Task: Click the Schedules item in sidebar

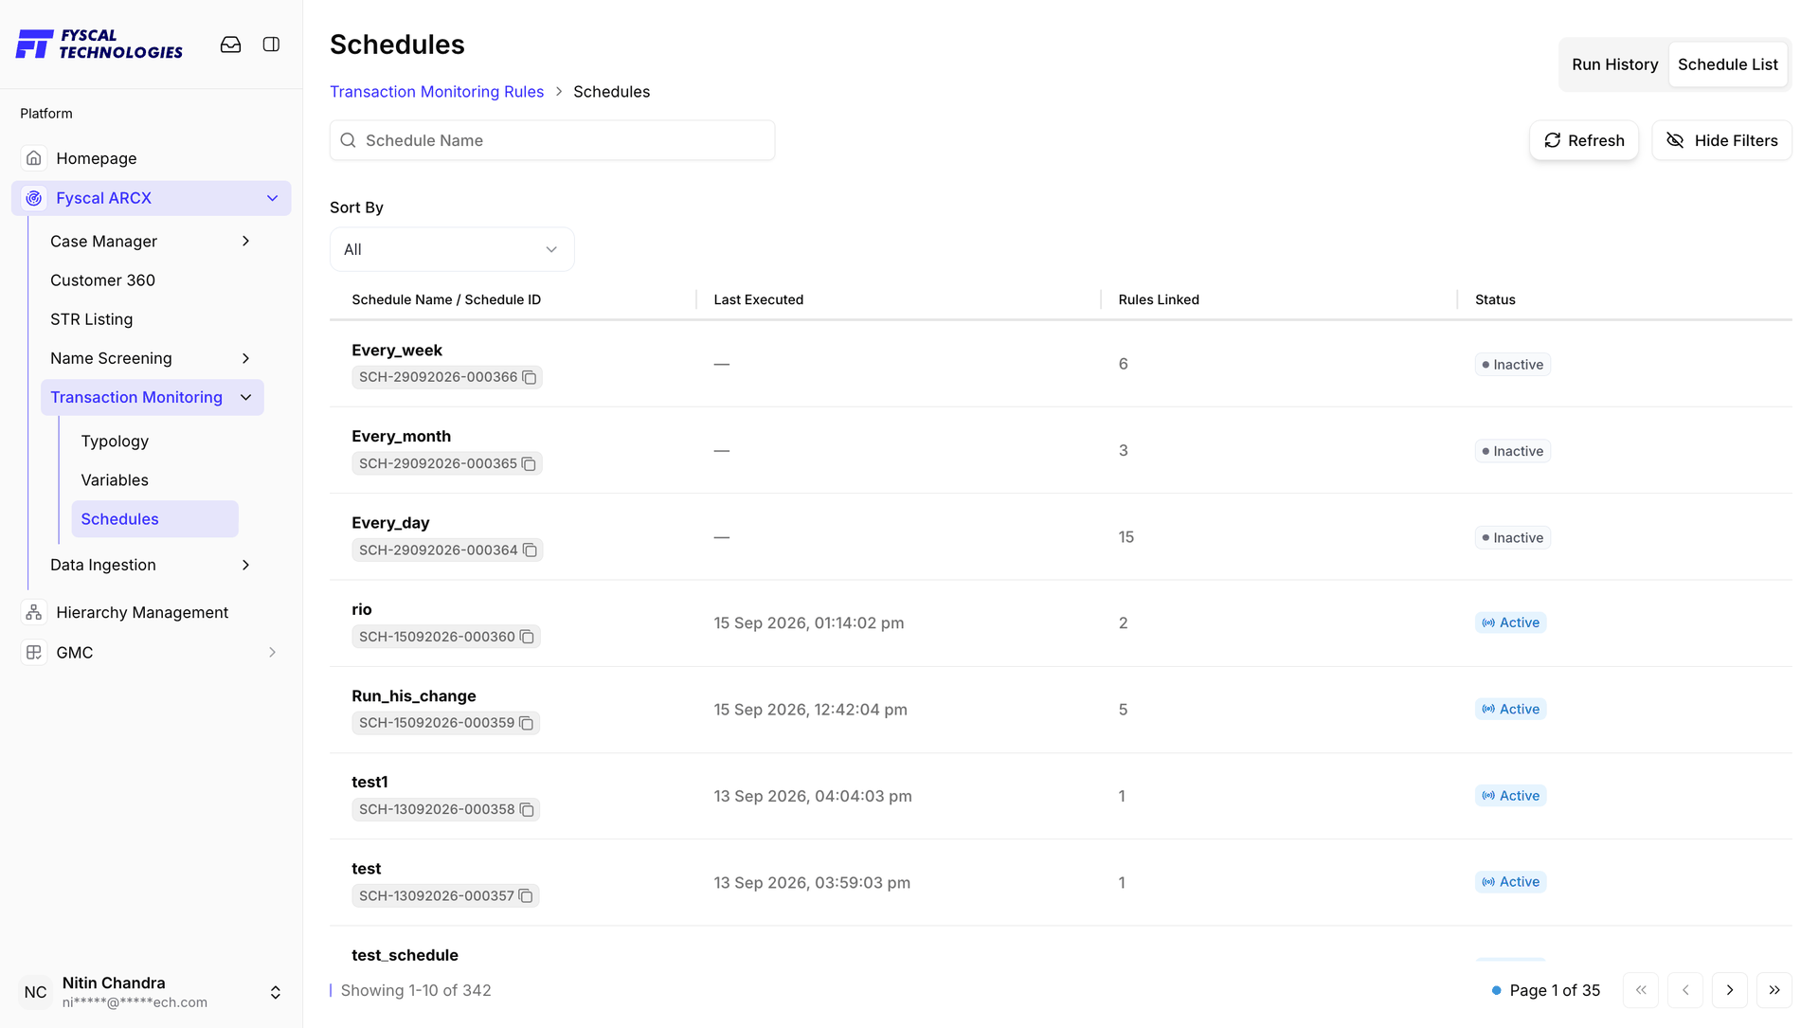Action: click(x=154, y=519)
